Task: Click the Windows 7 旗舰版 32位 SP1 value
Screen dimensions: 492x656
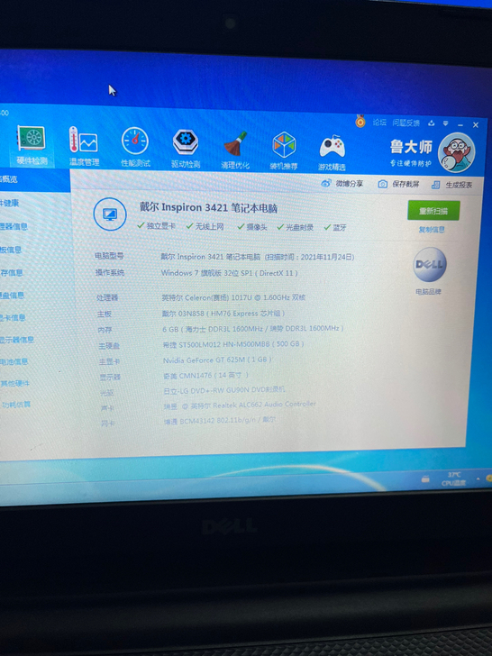Action: [229, 273]
